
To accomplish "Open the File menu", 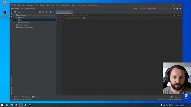I will tap(15, 5).
